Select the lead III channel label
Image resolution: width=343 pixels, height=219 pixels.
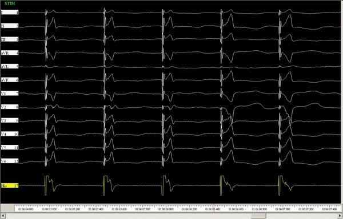tap(10, 39)
